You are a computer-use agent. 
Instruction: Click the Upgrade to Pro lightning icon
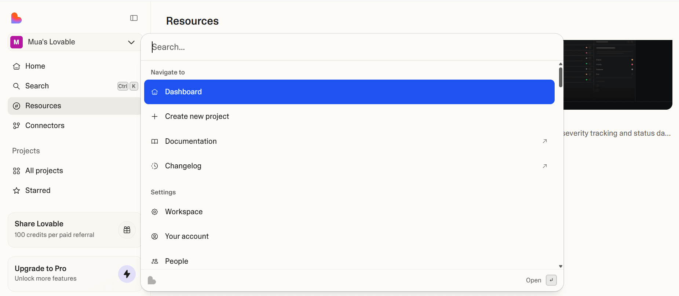pos(127,274)
